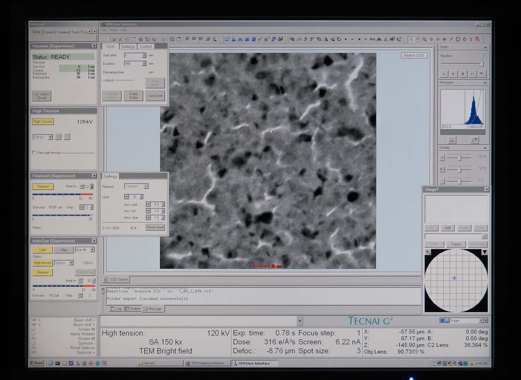Apply the inverse FFT icon
The image size is (521, 380).
click(x=312, y=39)
